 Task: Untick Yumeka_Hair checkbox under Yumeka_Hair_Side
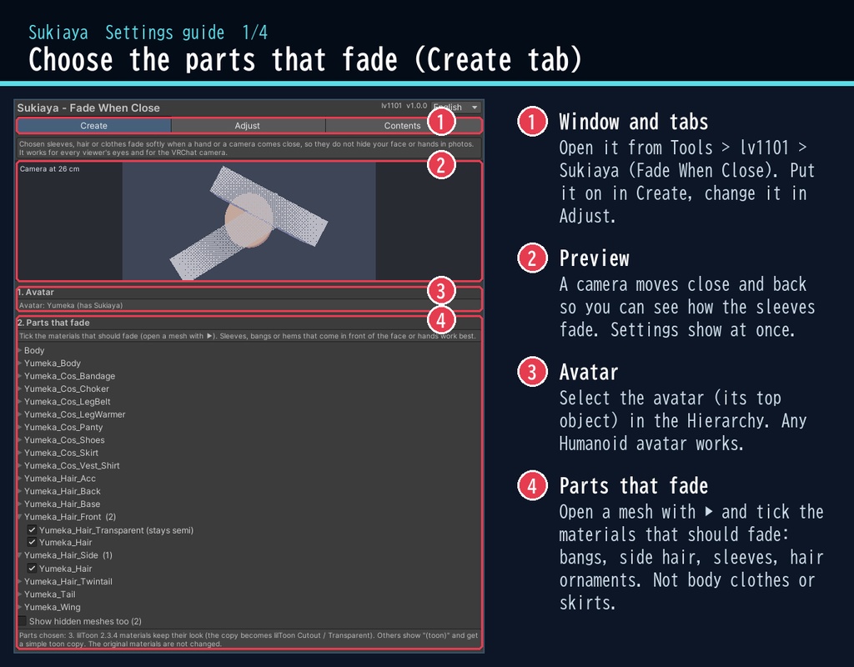tap(33, 569)
